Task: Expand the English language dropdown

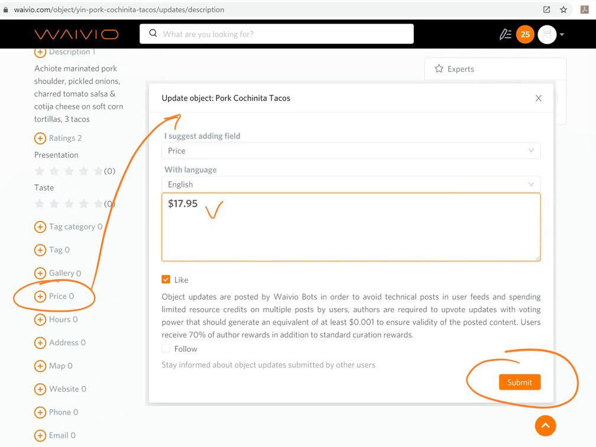Action: tap(351, 184)
